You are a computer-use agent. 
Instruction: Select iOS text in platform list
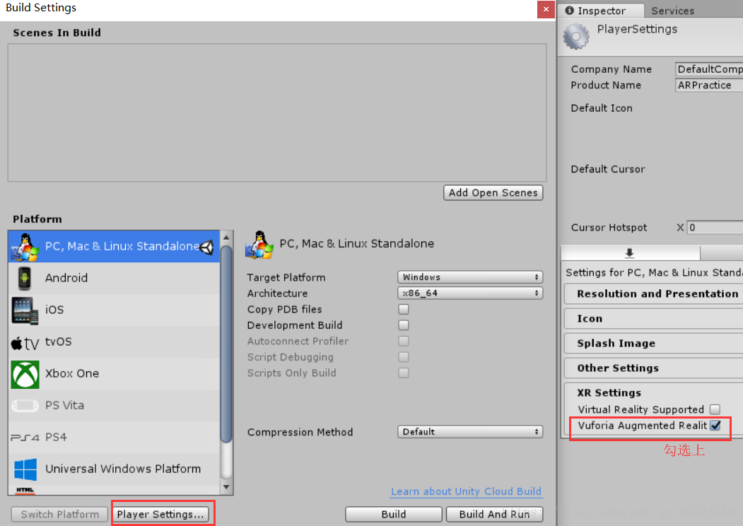tap(54, 310)
